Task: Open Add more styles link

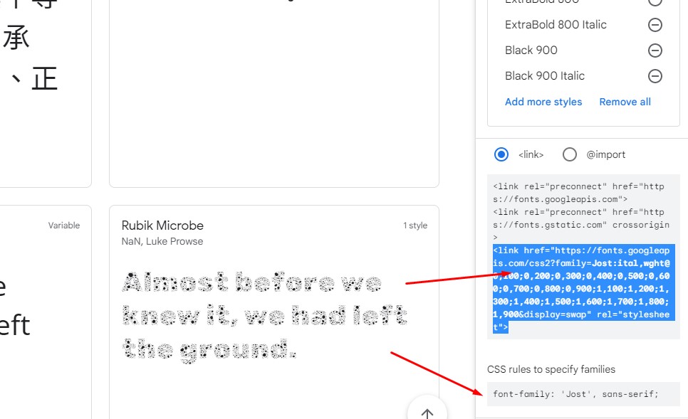Action: pos(543,102)
